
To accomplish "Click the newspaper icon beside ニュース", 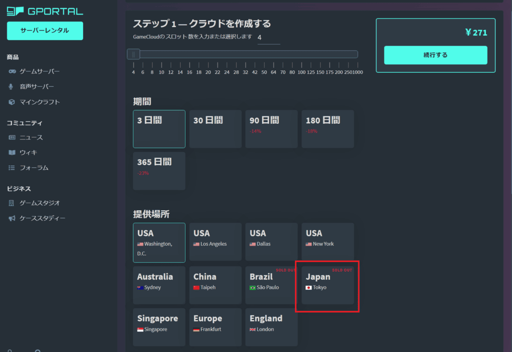I will point(12,137).
